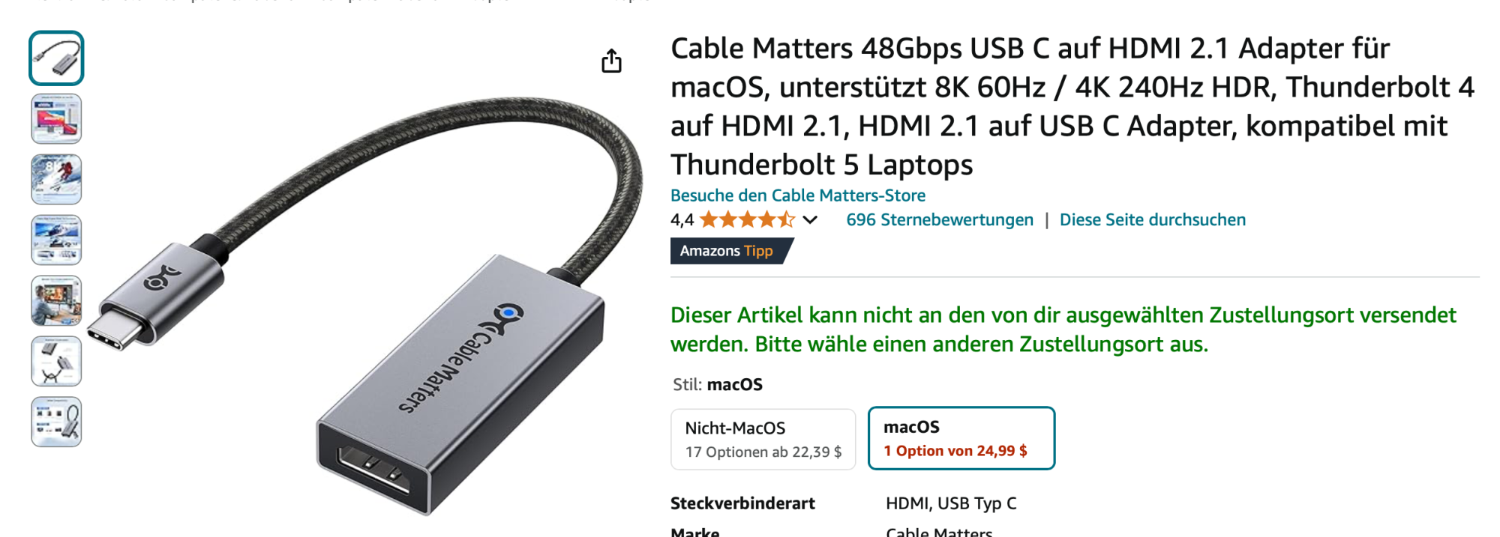Show the thumbnail of man at desk
This screenshot has height=537, width=1500.
click(x=56, y=300)
